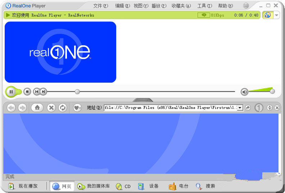This screenshot has width=285, height=193.
Task: Pause playback with the green pause button
Action: [x=11, y=92]
